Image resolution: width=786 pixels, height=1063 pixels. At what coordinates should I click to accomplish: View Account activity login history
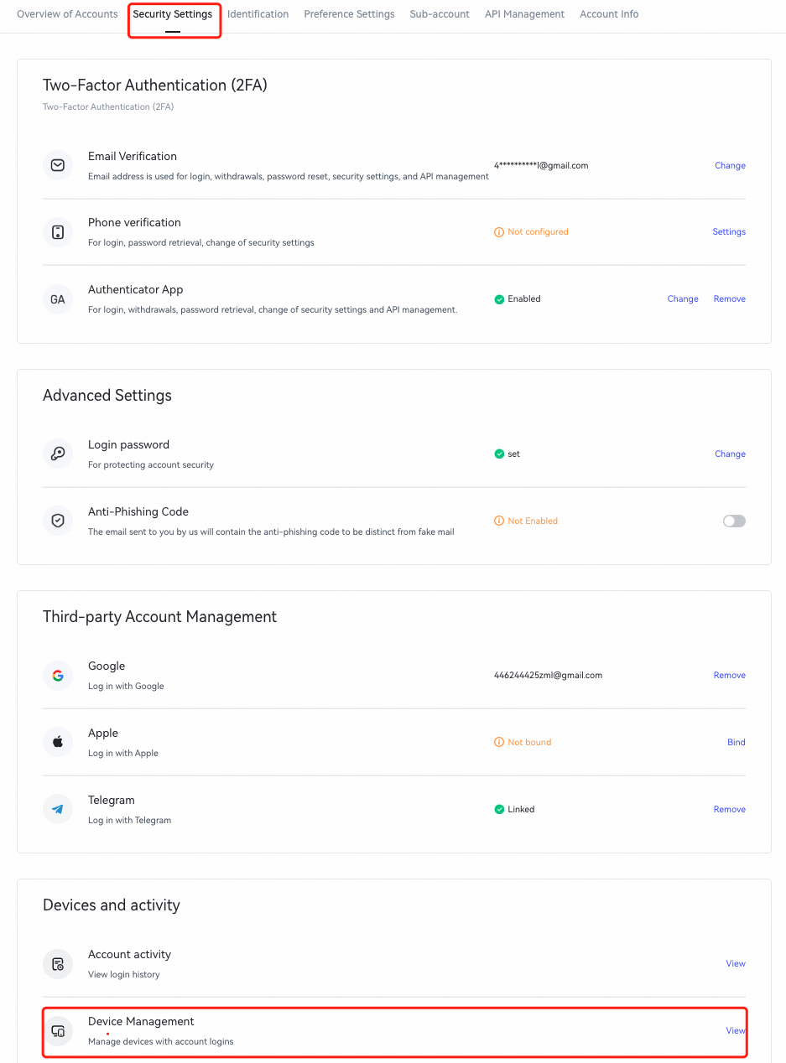(x=735, y=963)
